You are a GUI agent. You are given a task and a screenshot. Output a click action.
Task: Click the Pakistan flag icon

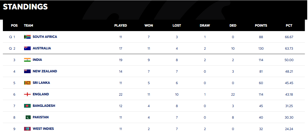tap(27, 117)
